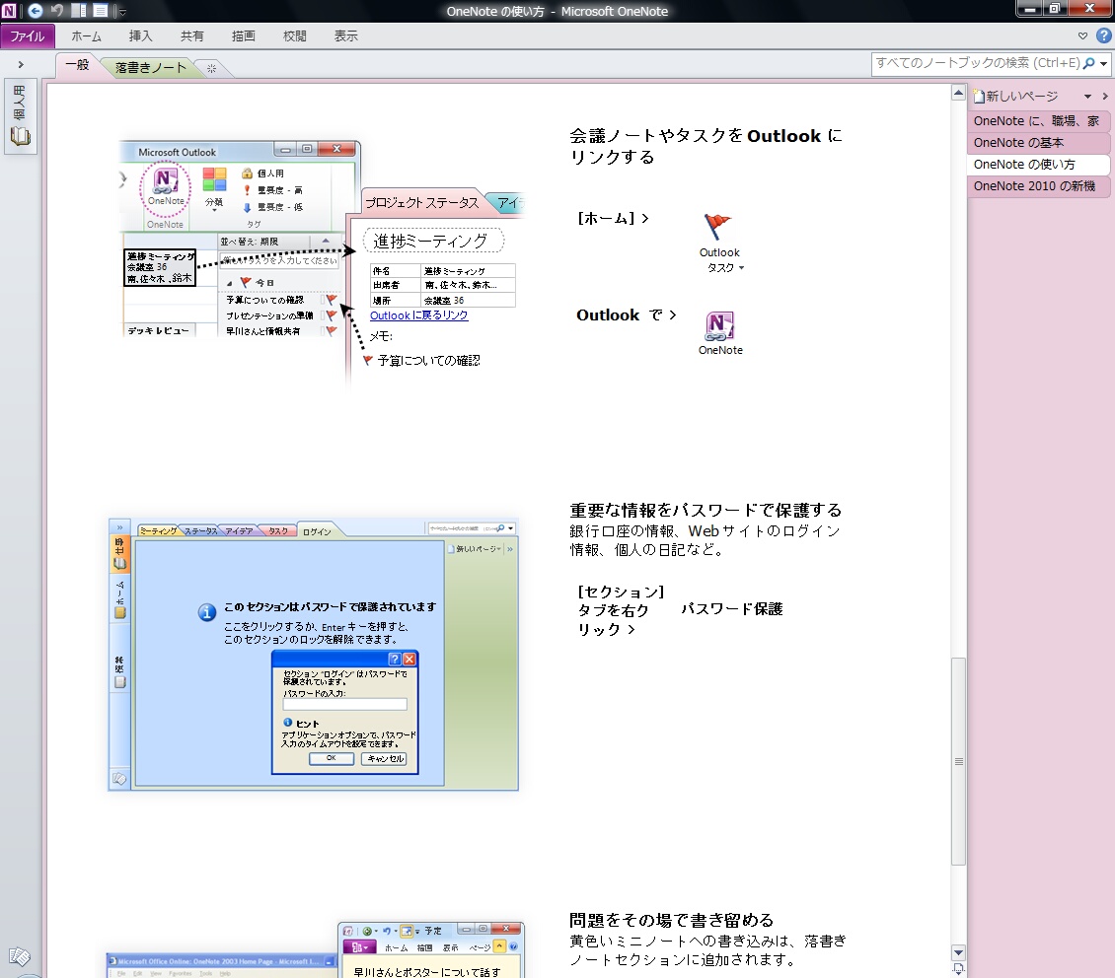Click 予算についての確認 flagged note in illustration
The height and width of the screenshot is (978, 1115).
tap(421, 360)
